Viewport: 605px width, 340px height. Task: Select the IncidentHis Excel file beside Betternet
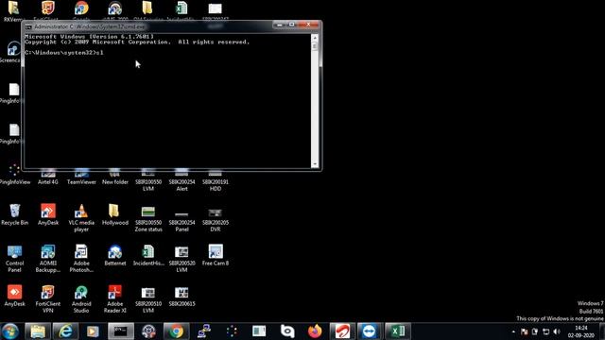click(x=148, y=255)
